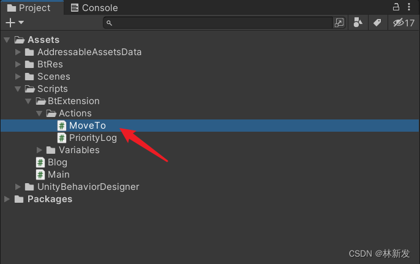Viewport: 420px width, 264px height.
Task: Switch to the Console tab
Action: point(94,8)
